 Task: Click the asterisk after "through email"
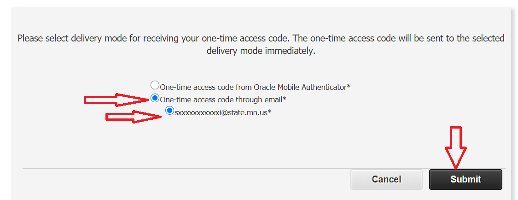[285, 99]
